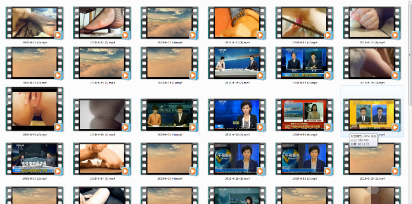Click the 2018-6-18 (1).mp4 file name label

(237, 179)
